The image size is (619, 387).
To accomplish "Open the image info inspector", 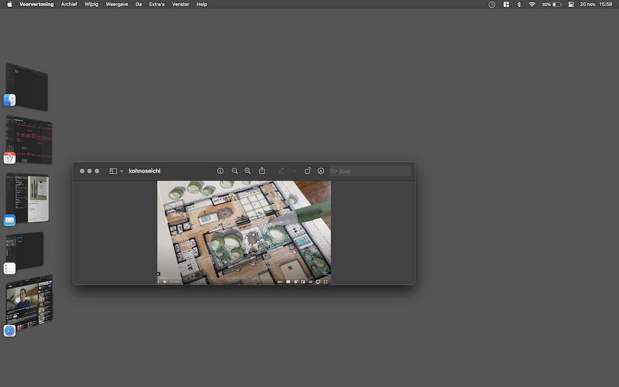I will (220, 171).
